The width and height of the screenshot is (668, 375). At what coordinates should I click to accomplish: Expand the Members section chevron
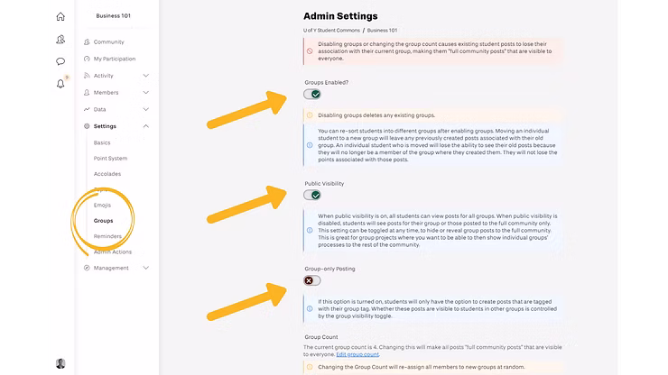point(146,93)
